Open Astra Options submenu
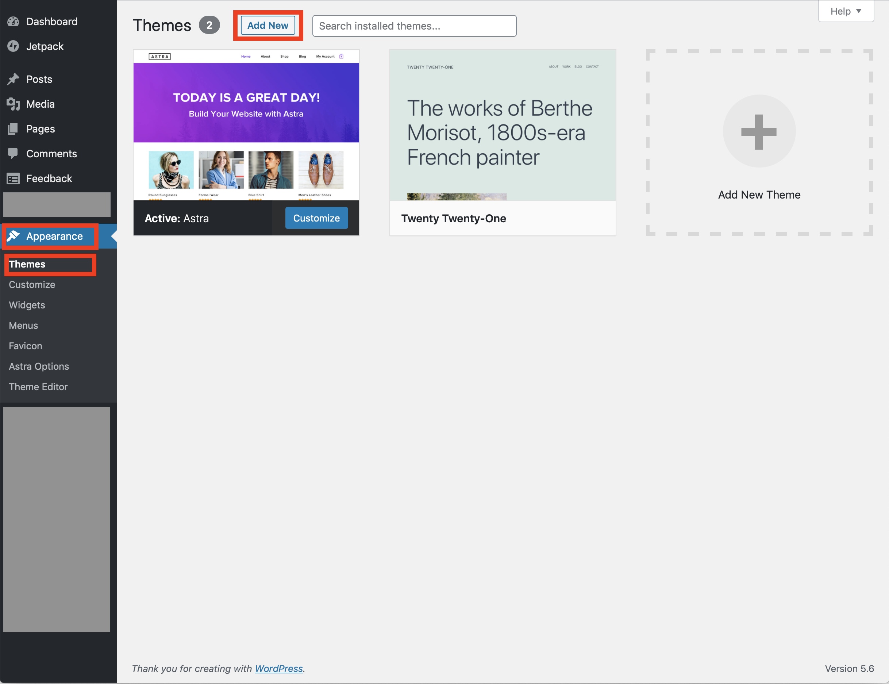This screenshot has height=684, width=889. coord(39,366)
